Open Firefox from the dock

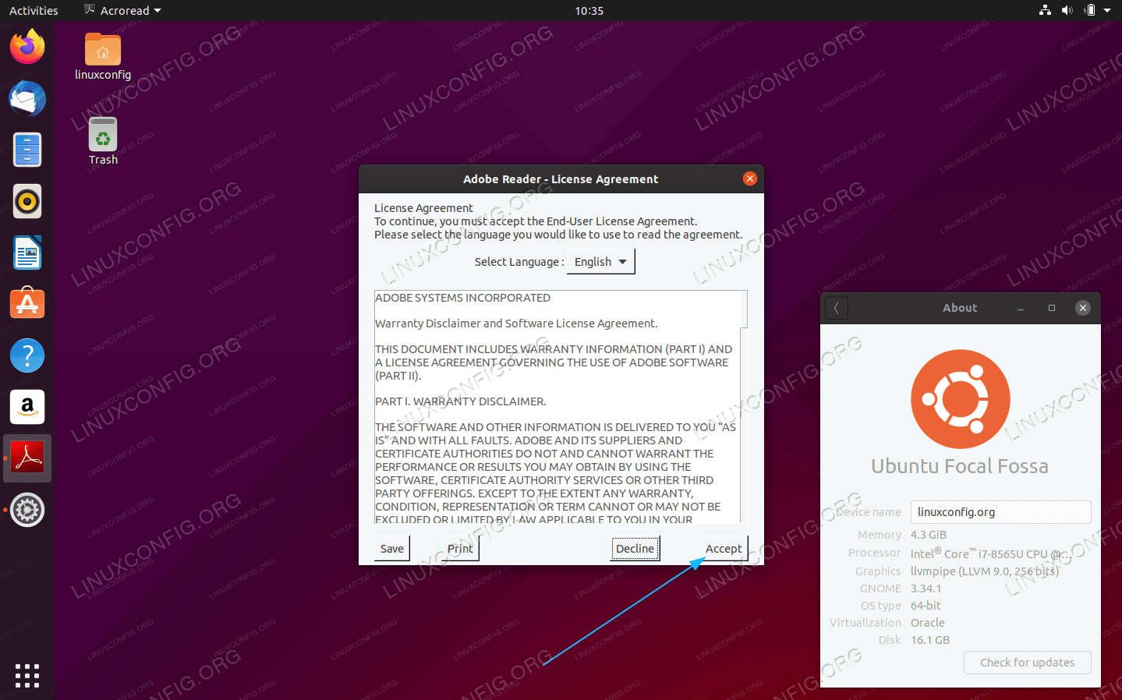click(x=27, y=47)
